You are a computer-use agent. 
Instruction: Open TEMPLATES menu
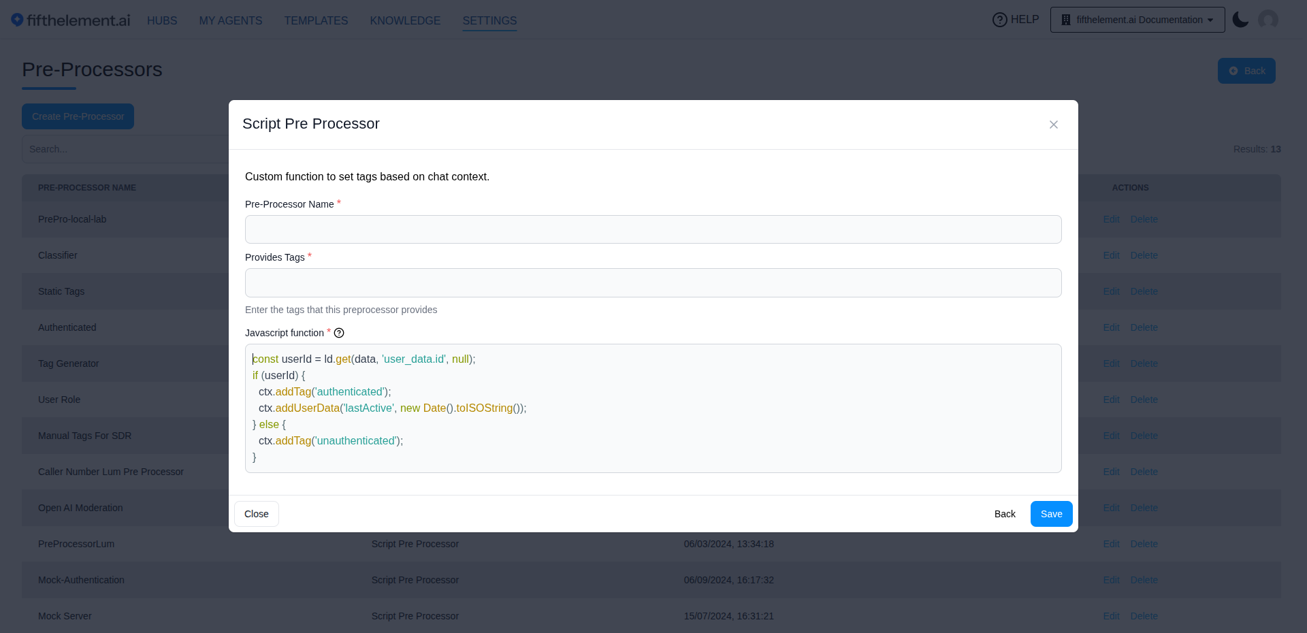pos(316,20)
